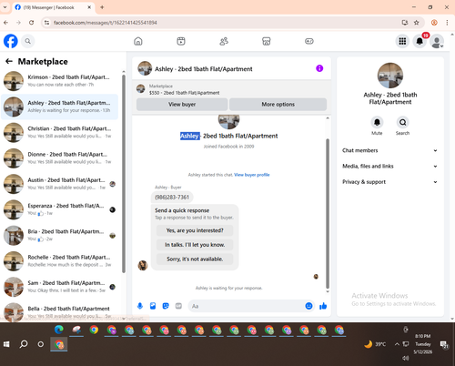Viewport: 455px width, 366px height.
Task: Open the Windows Start menu
Action: point(6,344)
